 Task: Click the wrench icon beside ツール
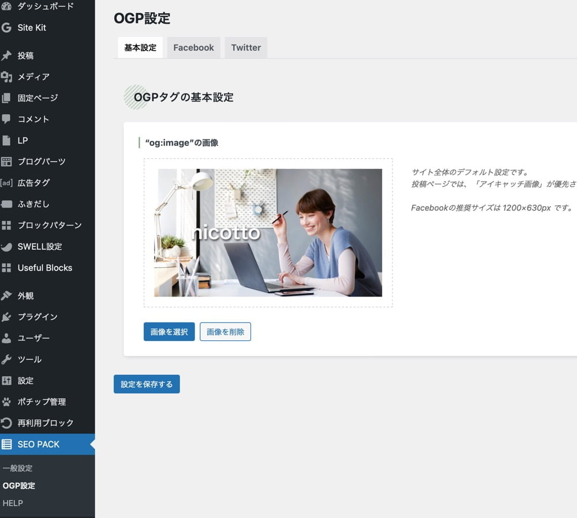pyautogui.click(x=6, y=359)
